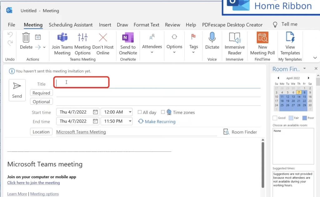Click the Location button
Viewport: 320px width, 197px height.
tap(41, 132)
